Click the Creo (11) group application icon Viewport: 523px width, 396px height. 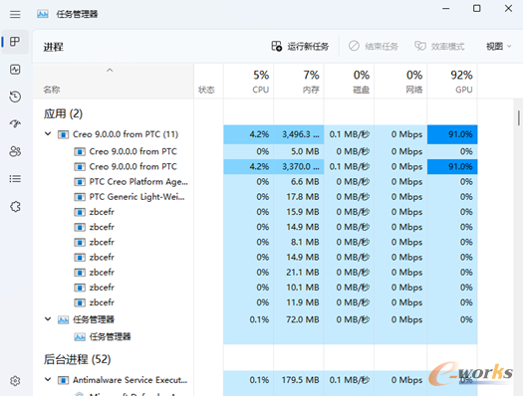click(63, 134)
